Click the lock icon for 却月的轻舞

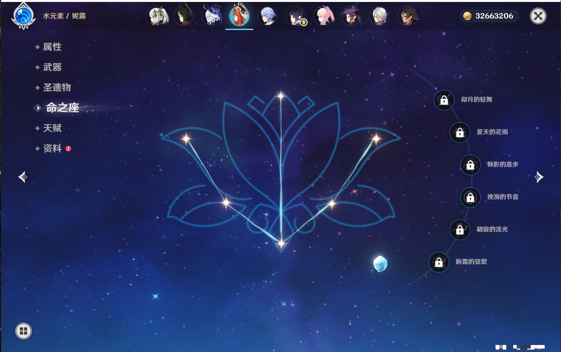444,100
